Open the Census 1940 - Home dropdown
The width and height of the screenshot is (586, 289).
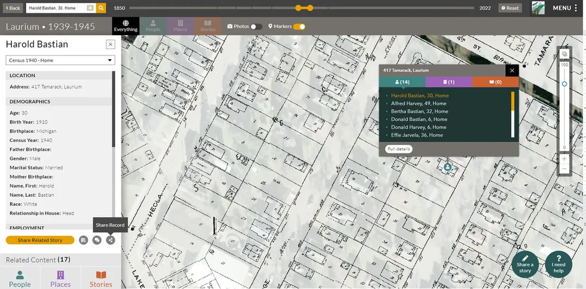60,60
